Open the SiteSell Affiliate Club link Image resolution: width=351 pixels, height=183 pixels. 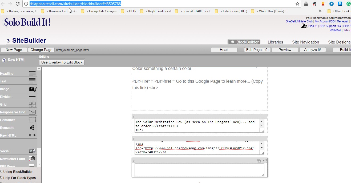coord(299,21)
